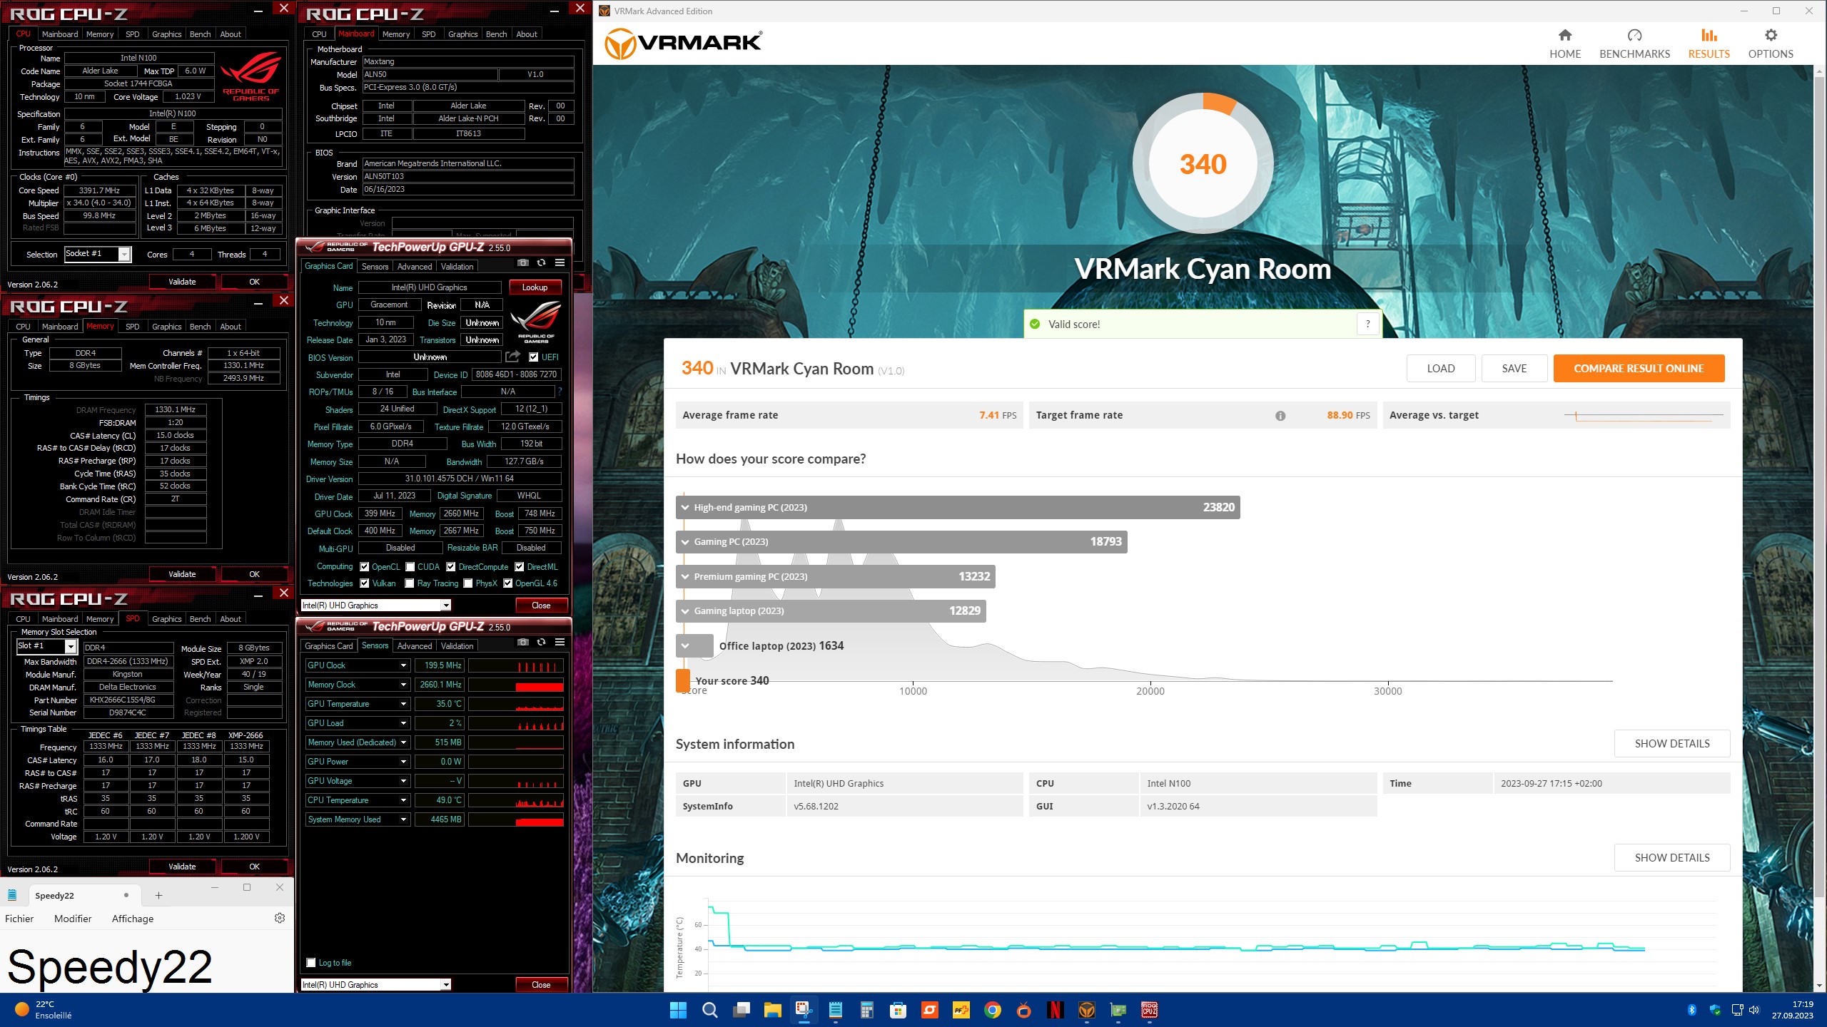Open the Memory Clock sensor dropdown

tap(403, 685)
